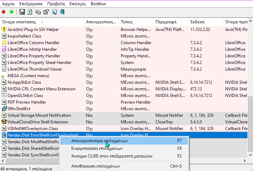The image size is (253, 171).
Task: Click Column Handler type cell
Action: point(136,43)
